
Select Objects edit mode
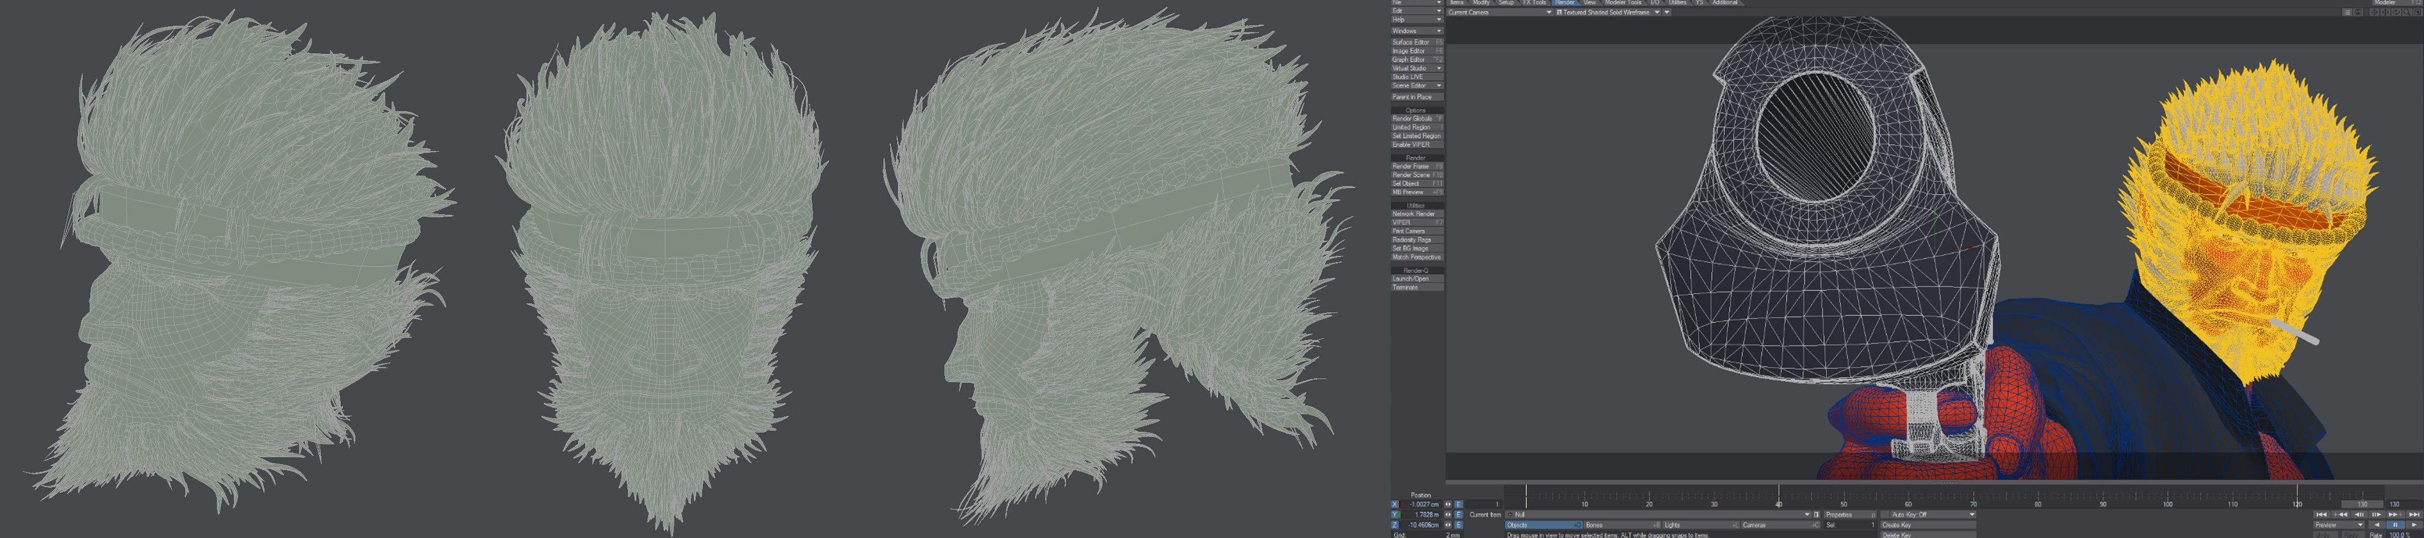(x=1543, y=525)
